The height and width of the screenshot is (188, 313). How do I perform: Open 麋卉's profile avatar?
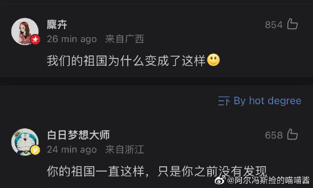(25, 32)
